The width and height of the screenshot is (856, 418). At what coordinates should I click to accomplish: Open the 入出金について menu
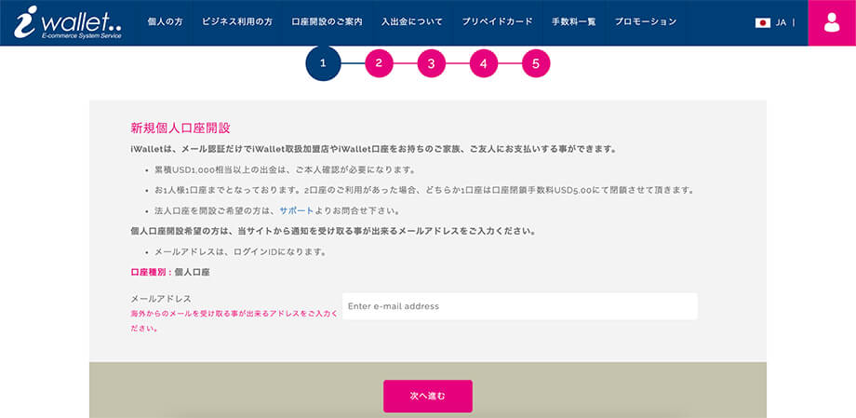(x=412, y=22)
